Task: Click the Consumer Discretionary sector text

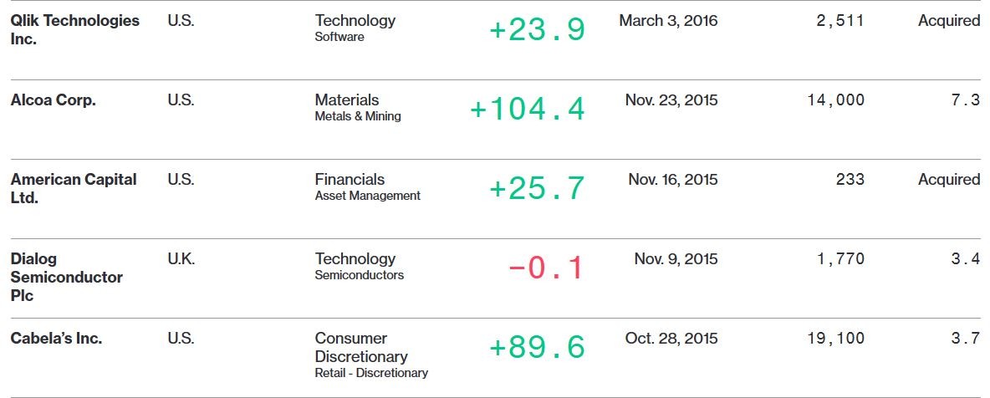Action: click(x=361, y=348)
